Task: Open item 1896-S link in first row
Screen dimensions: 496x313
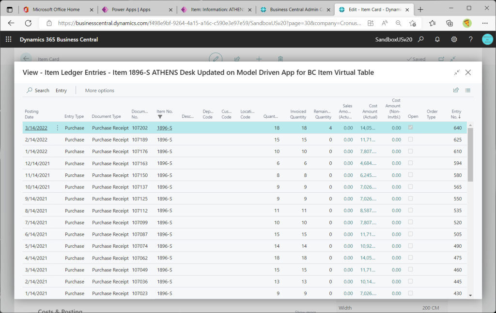Action: pos(165,128)
